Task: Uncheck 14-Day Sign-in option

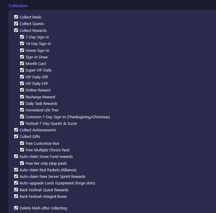Action: [22, 43]
